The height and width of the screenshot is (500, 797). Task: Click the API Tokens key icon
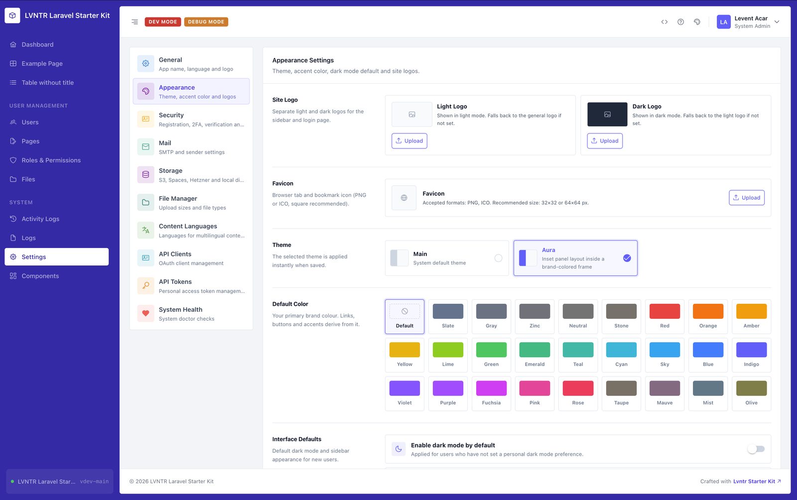[x=145, y=286]
